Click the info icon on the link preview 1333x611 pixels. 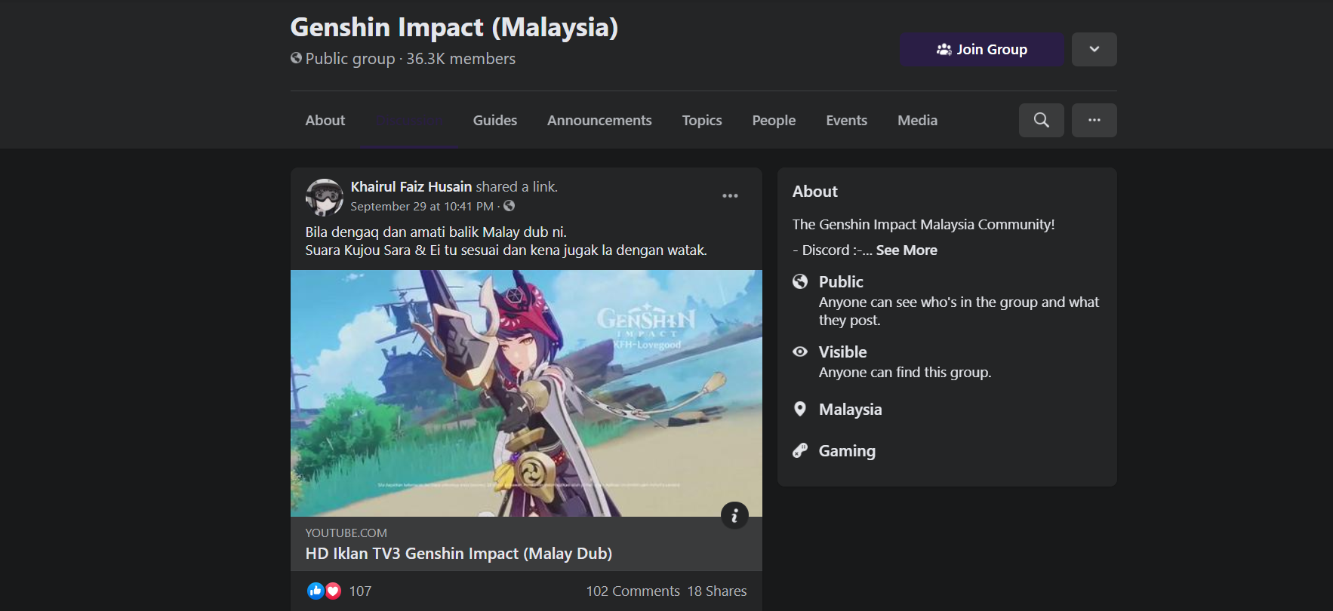point(734,516)
